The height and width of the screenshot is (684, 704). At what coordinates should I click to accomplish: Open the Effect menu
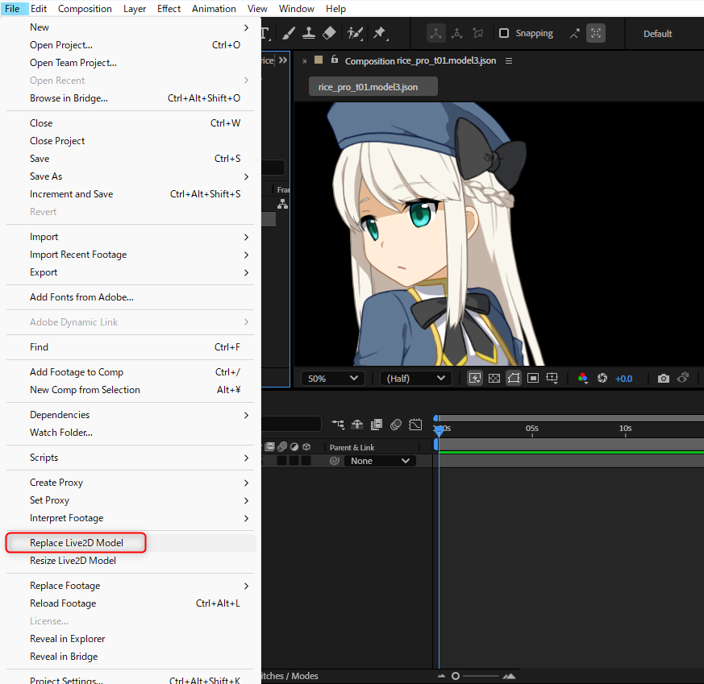(169, 9)
